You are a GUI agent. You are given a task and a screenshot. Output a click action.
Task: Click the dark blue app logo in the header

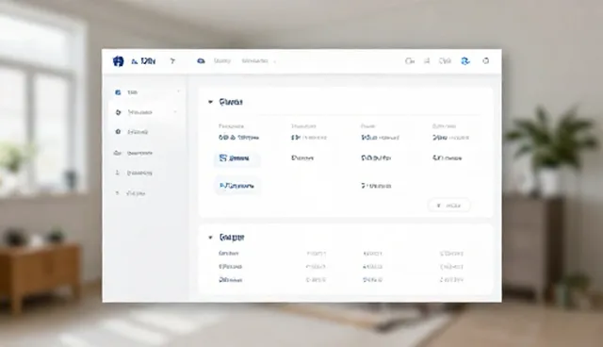118,61
